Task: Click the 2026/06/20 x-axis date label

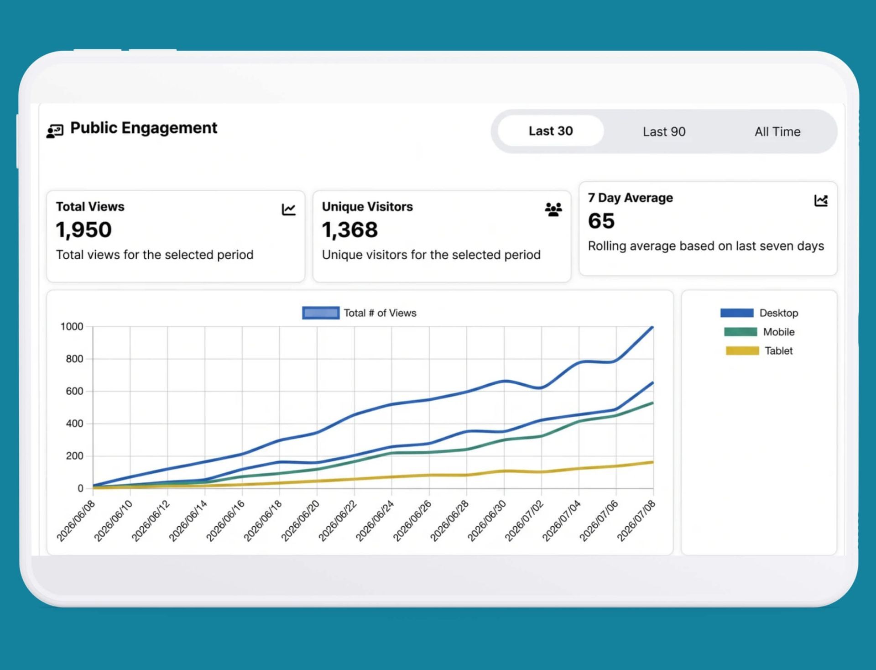Action: (300, 521)
